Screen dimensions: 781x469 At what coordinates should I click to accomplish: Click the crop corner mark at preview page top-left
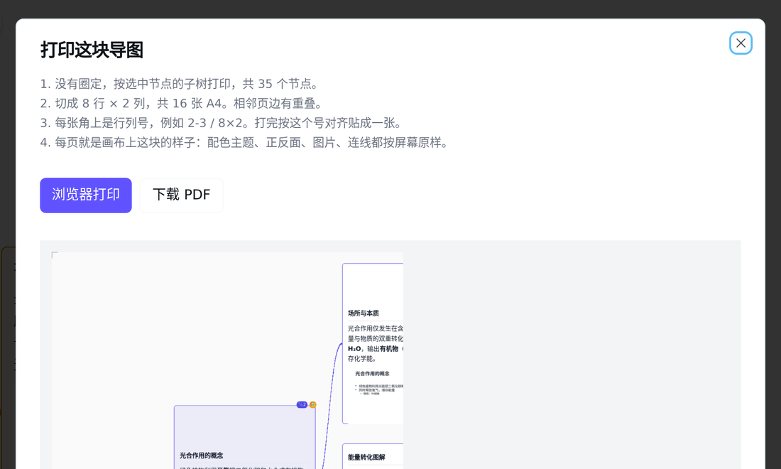55,255
